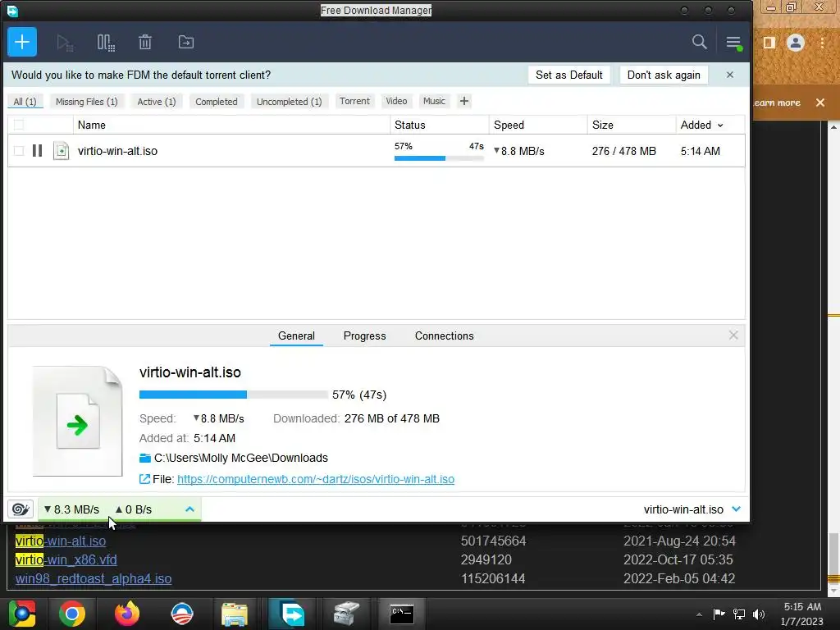Click the Chrome profile avatar icon
Viewport: 840px width, 630px height.
(x=796, y=43)
